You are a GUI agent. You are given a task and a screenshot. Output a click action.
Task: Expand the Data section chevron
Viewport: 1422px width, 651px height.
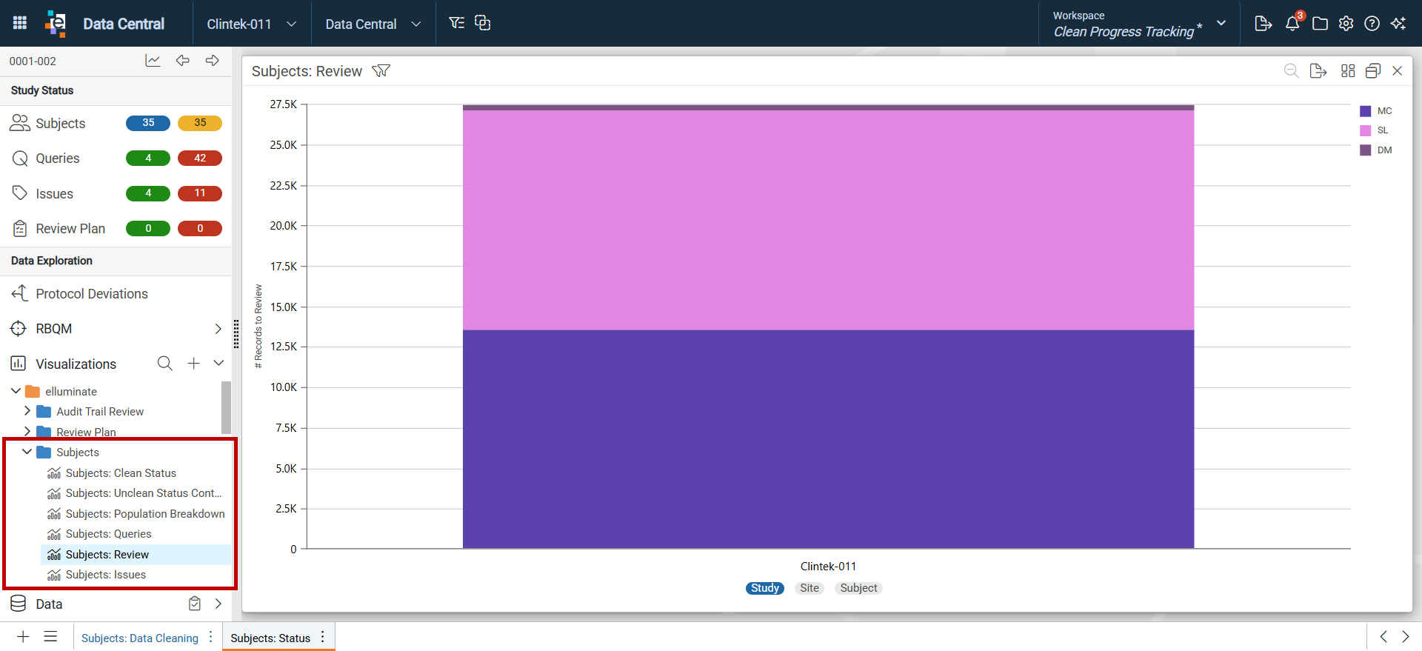218,604
